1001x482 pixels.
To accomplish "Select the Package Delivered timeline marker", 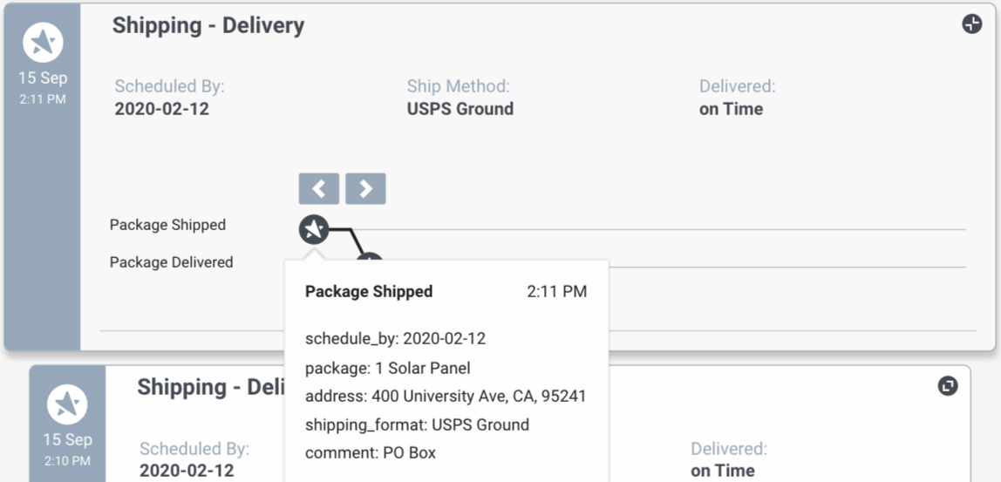I will click(369, 256).
